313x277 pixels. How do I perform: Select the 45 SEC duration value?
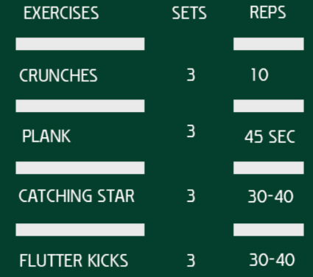point(270,137)
